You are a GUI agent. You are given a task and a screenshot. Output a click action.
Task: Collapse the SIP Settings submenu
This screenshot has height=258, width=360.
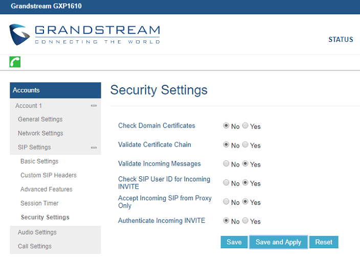94,148
